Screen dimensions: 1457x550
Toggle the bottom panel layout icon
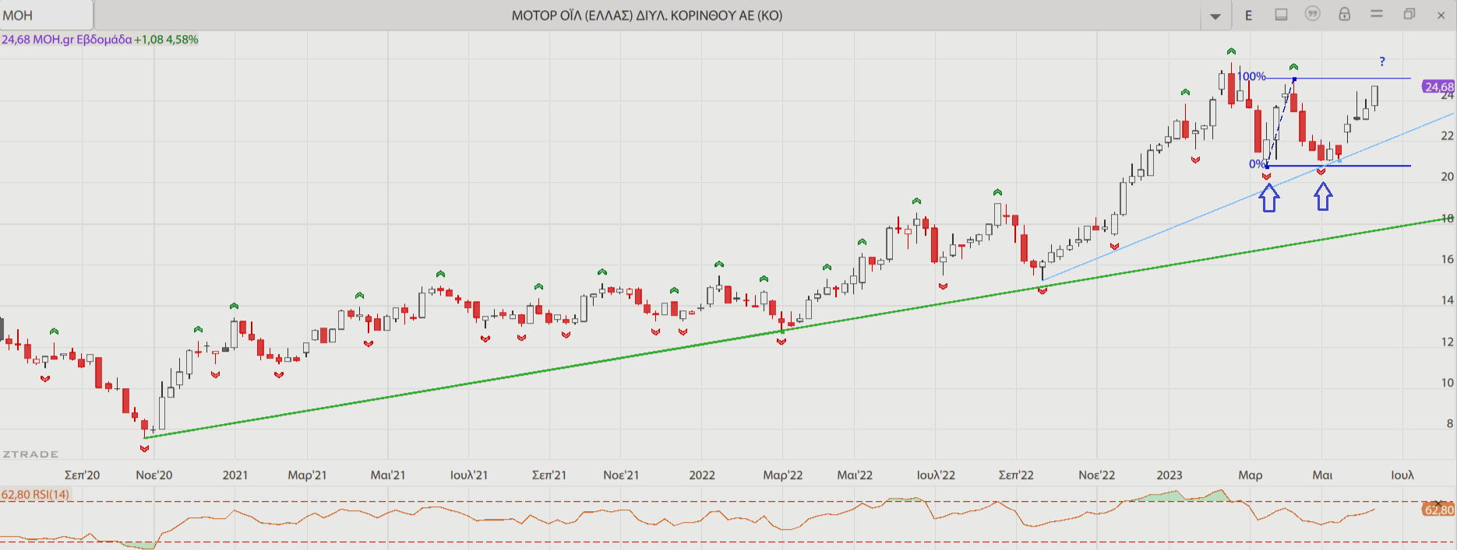click(1281, 15)
